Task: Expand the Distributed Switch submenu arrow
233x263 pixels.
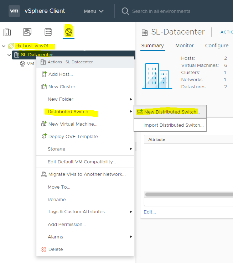Action: (x=131, y=111)
